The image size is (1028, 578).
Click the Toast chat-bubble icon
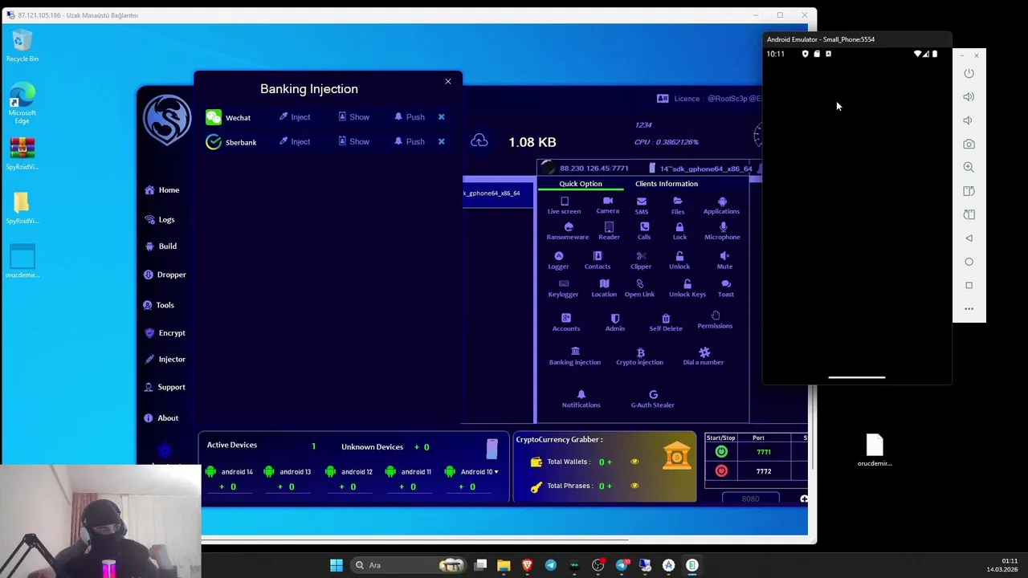(x=726, y=283)
